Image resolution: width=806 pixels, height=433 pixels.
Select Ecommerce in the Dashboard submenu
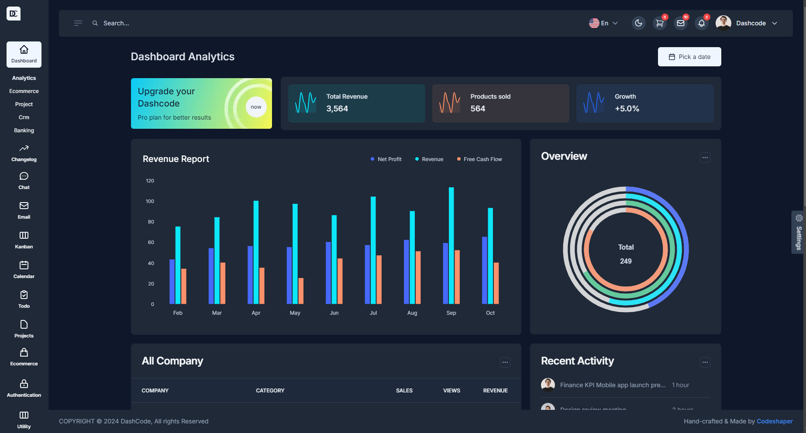pos(24,91)
